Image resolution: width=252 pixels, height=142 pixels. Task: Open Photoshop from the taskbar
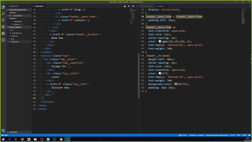coord(54,139)
